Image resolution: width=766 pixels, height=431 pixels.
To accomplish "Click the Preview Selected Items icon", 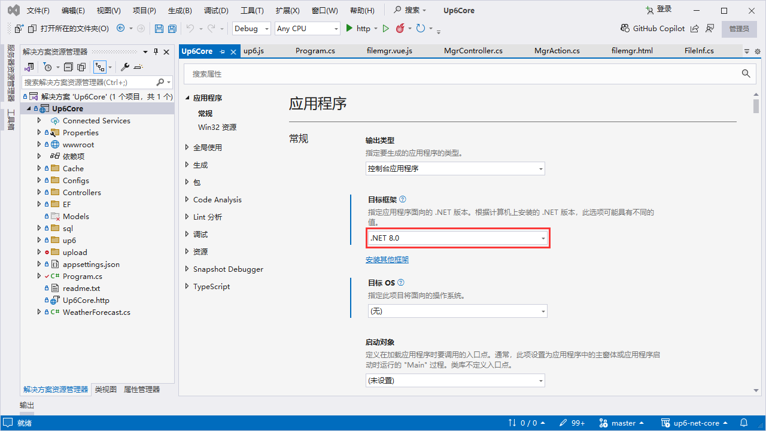I will coord(138,67).
